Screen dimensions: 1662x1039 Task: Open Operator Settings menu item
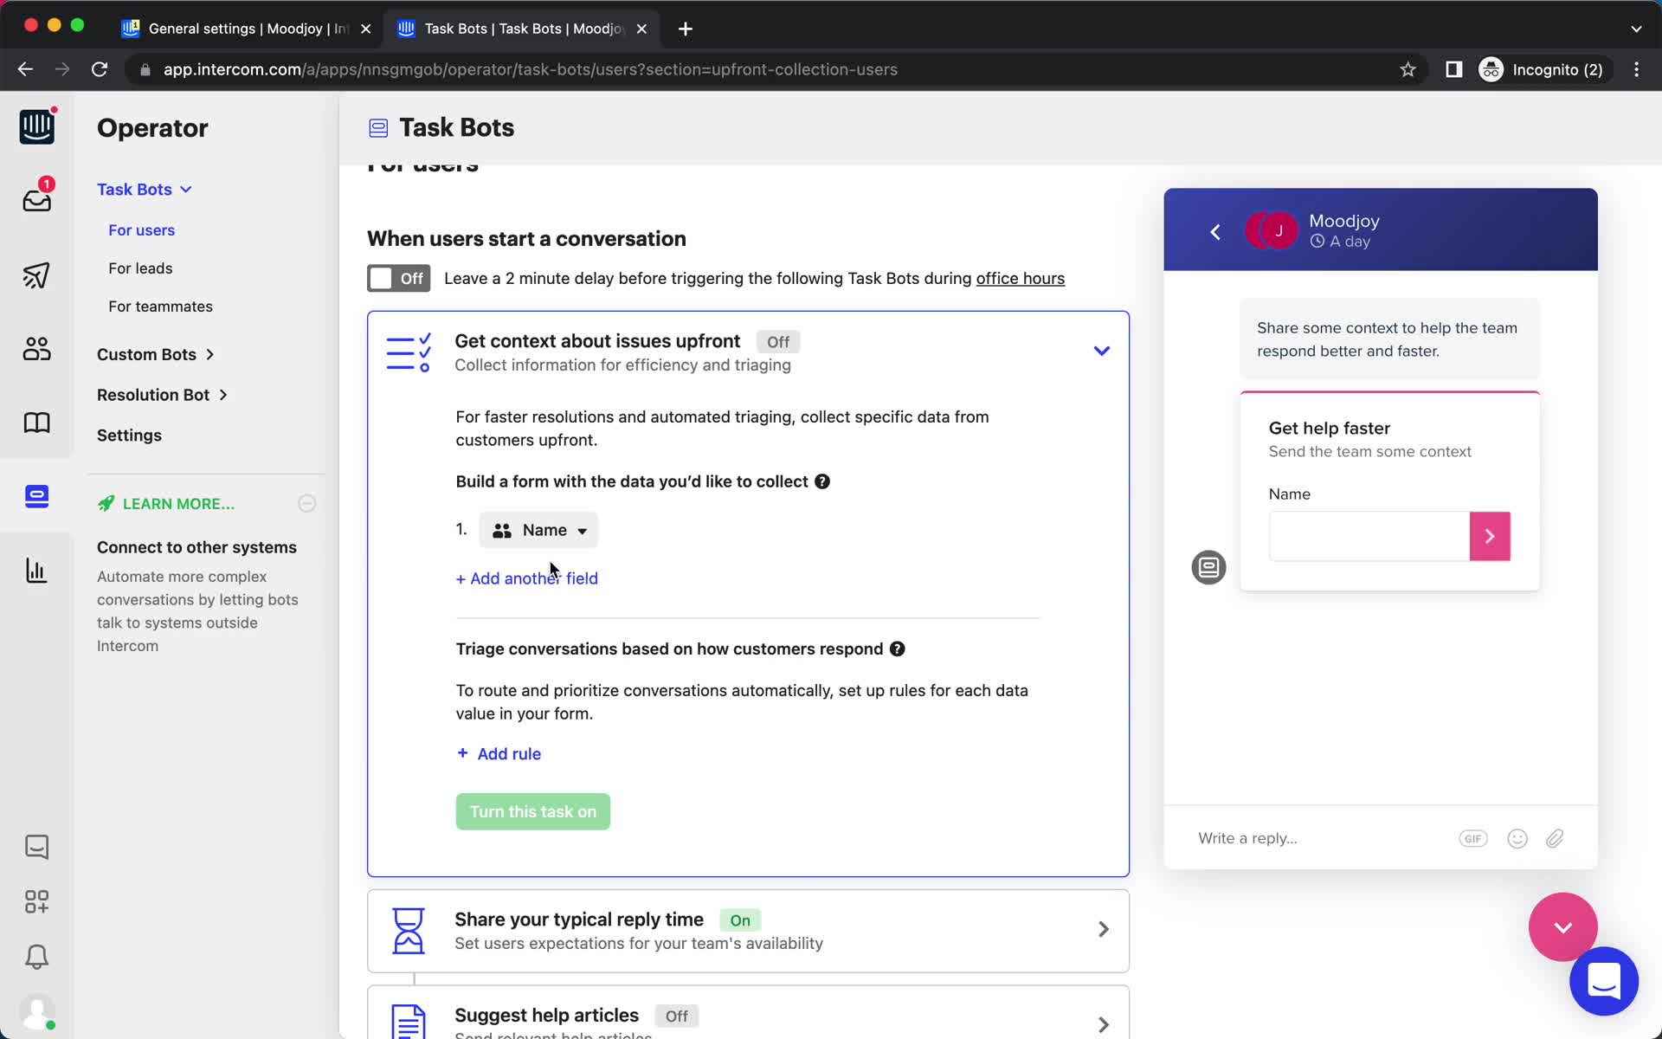pos(129,436)
